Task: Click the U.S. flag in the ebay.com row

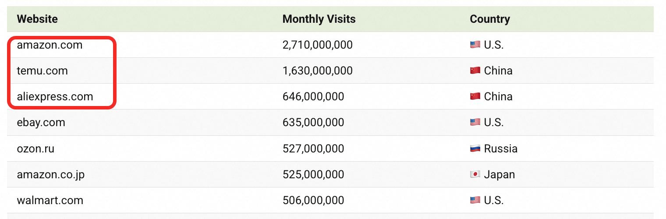Action: [475, 122]
